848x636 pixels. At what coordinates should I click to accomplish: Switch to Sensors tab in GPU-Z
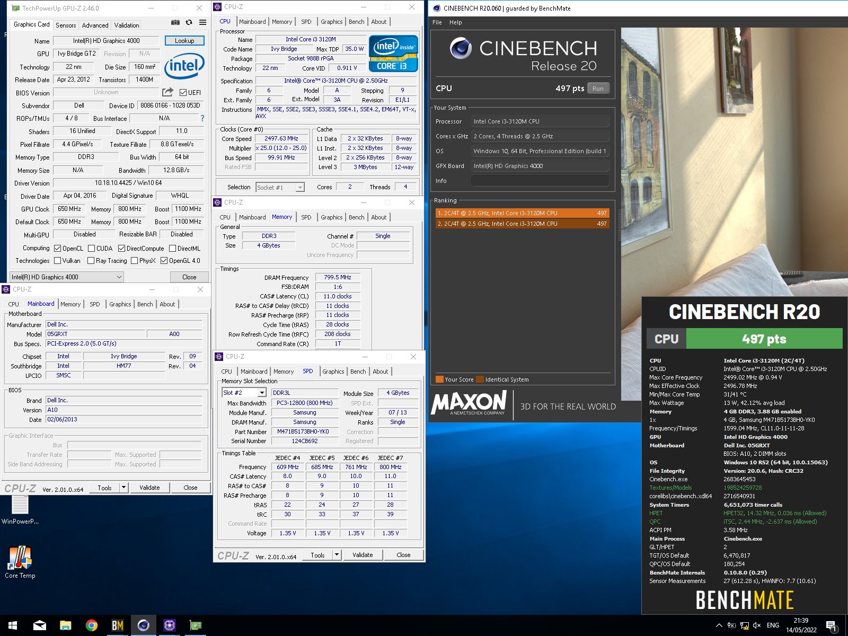[x=66, y=25]
